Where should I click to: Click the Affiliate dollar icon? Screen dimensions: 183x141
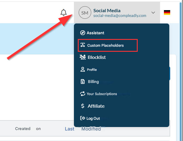(x=83, y=106)
